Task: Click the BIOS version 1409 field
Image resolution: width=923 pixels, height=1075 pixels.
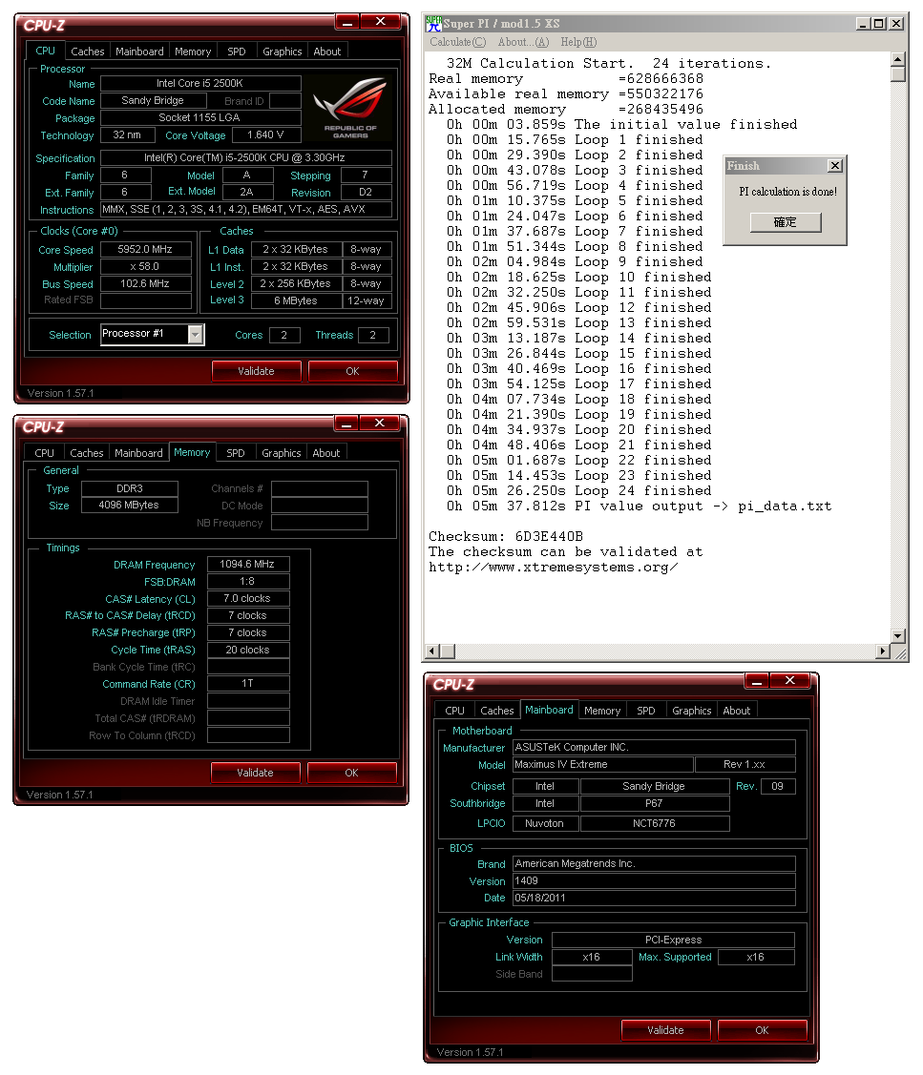Action: pyautogui.click(x=654, y=881)
